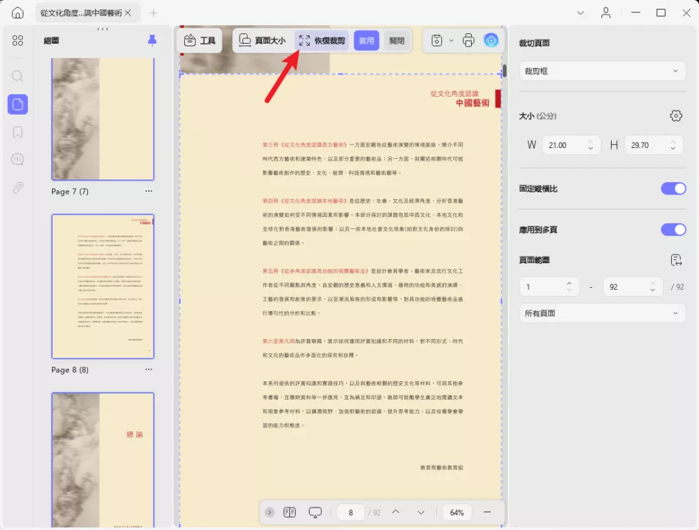Open the thumbnails grid icon in sidebar
The height and width of the screenshot is (530, 699).
point(18,41)
